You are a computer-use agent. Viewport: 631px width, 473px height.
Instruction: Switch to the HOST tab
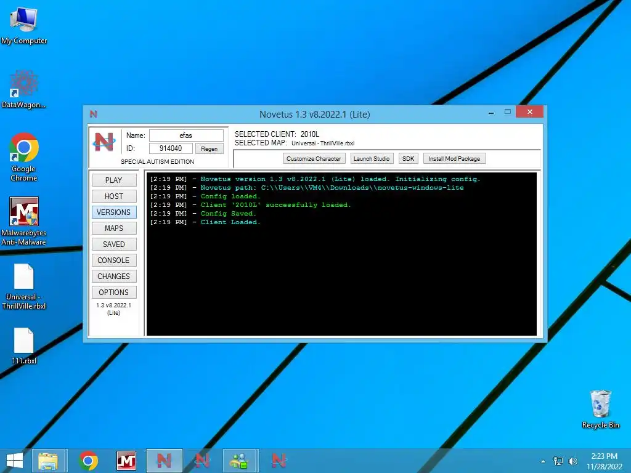[x=114, y=196]
